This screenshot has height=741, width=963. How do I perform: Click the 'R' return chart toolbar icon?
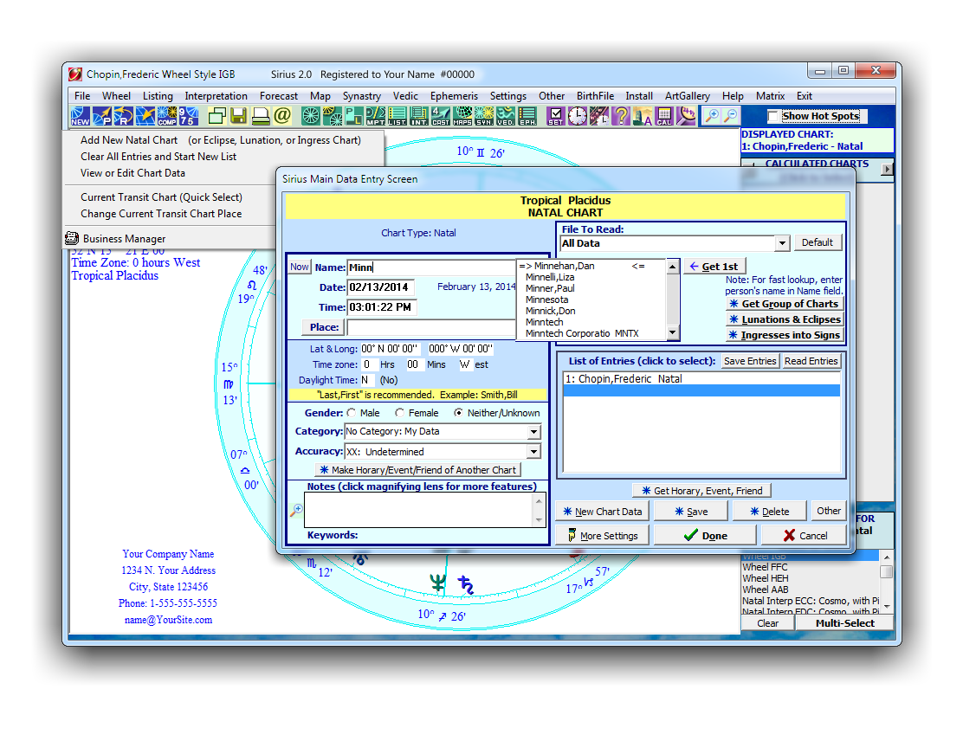[x=124, y=116]
